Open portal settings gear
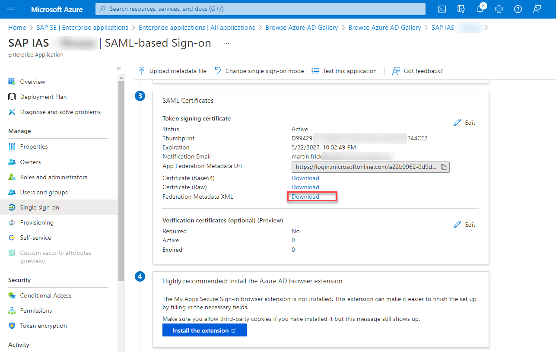The image size is (556, 352). tap(499, 9)
